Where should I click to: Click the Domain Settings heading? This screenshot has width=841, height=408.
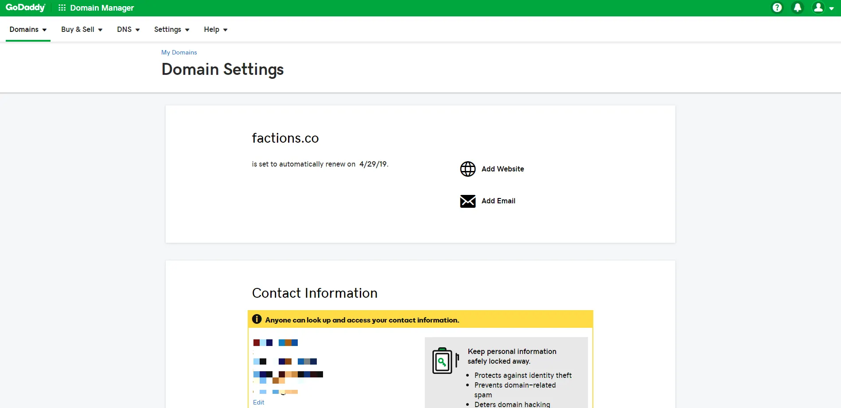[x=222, y=70]
